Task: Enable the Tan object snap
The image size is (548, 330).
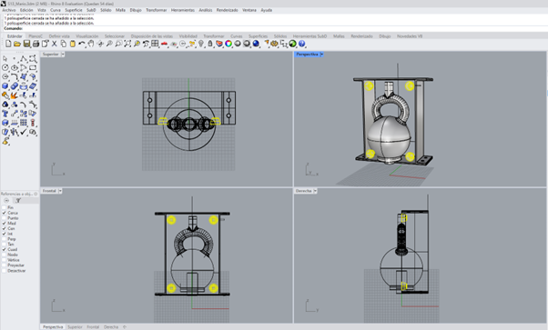Action: click(5, 245)
